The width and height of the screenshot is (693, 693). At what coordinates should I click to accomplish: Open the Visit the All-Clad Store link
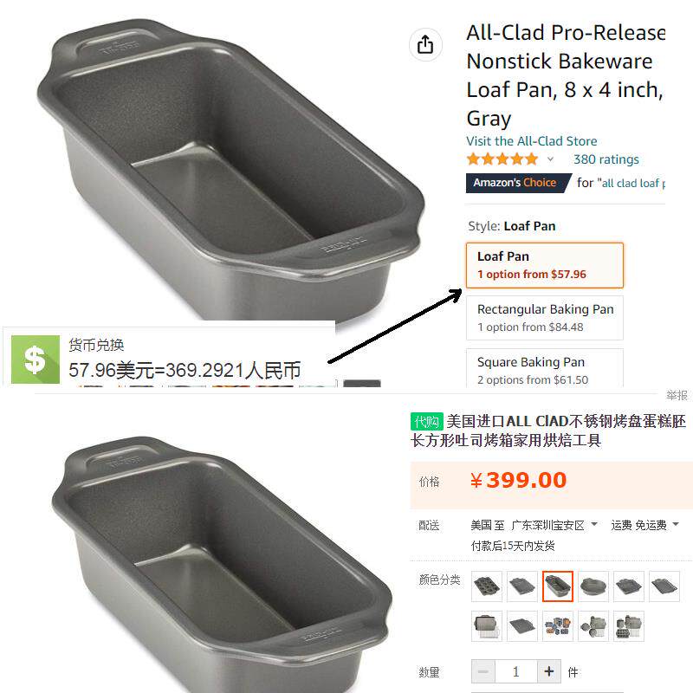coord(532,141)
